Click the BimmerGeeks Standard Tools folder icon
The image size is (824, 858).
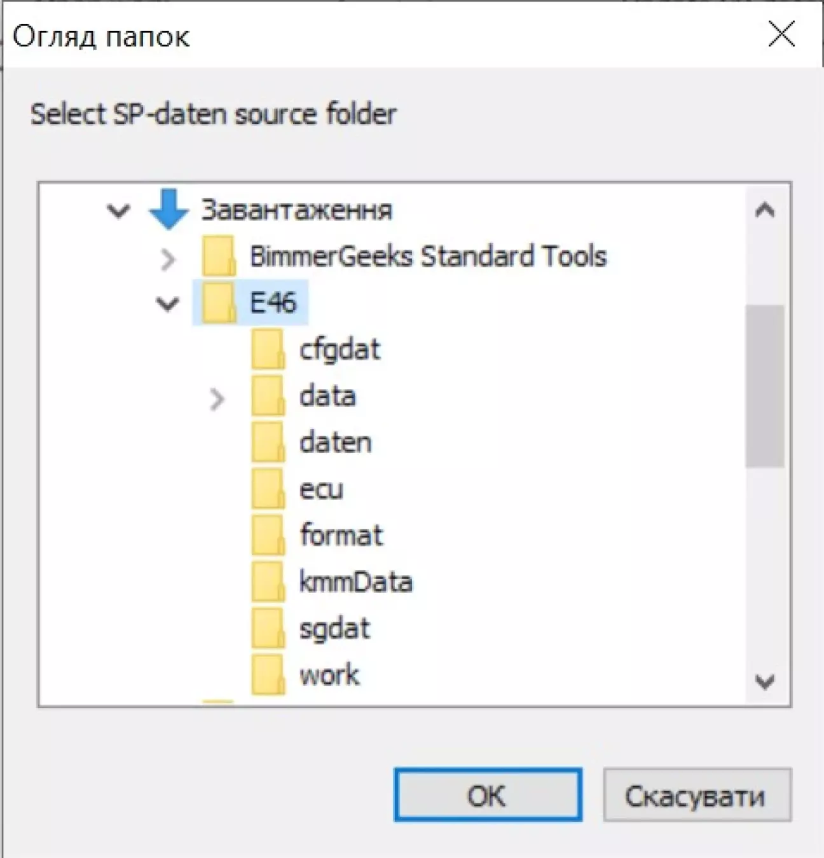(x=219, y=256)
